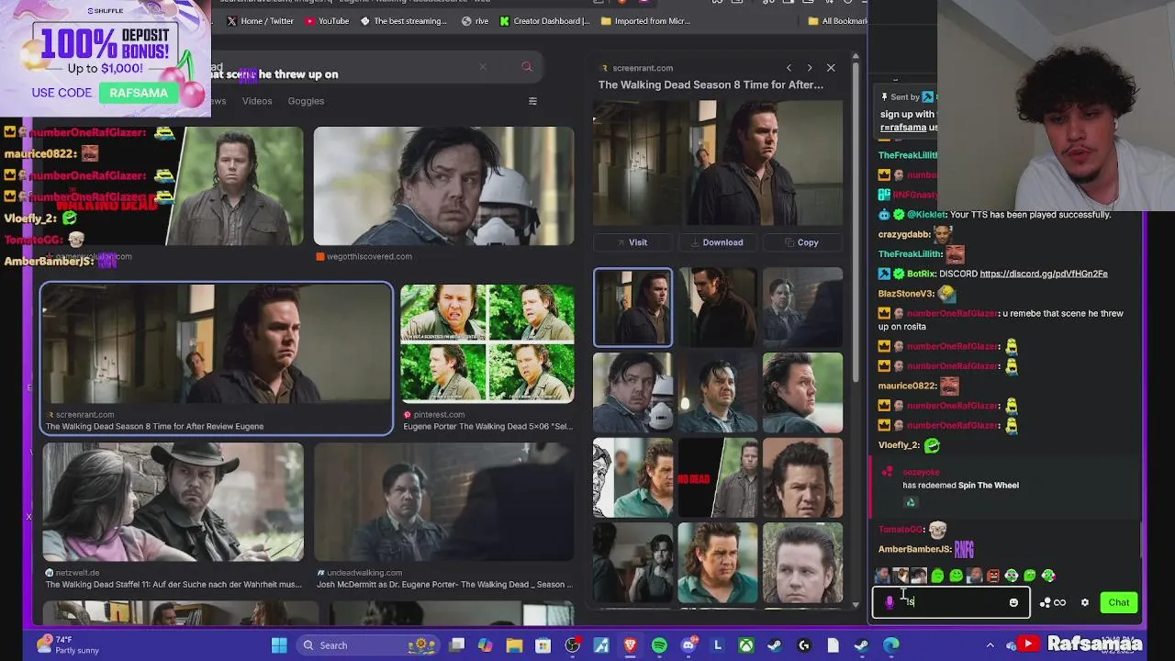Click the Copy image button
The image size is (1175, 661).
point(802,242)
